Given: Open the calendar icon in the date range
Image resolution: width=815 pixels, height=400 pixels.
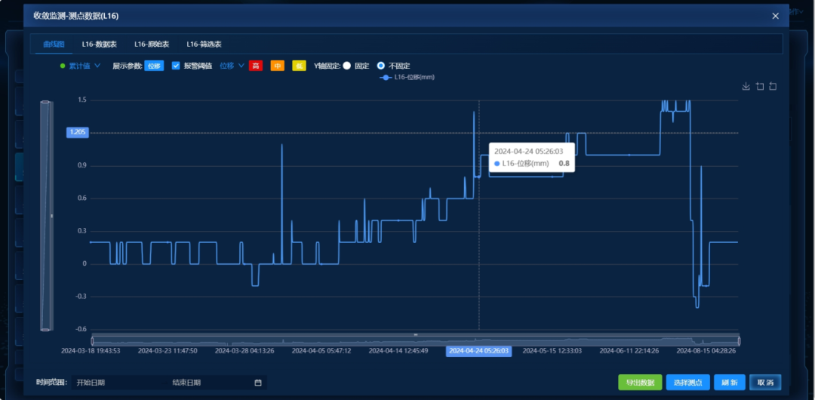Looking at the screenshot, I should pyautogui.click(x=258, y=383).
